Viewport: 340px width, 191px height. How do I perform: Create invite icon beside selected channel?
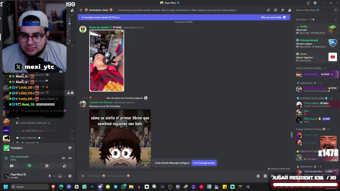click(68, 93)
